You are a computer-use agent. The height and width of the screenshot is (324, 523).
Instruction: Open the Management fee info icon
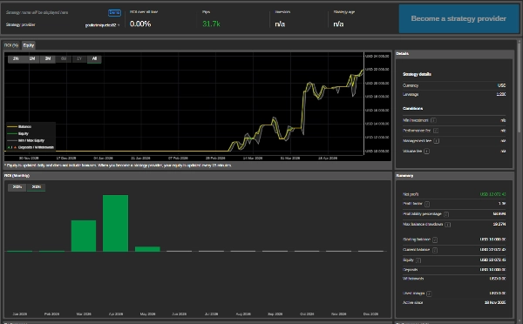(437, 141)
